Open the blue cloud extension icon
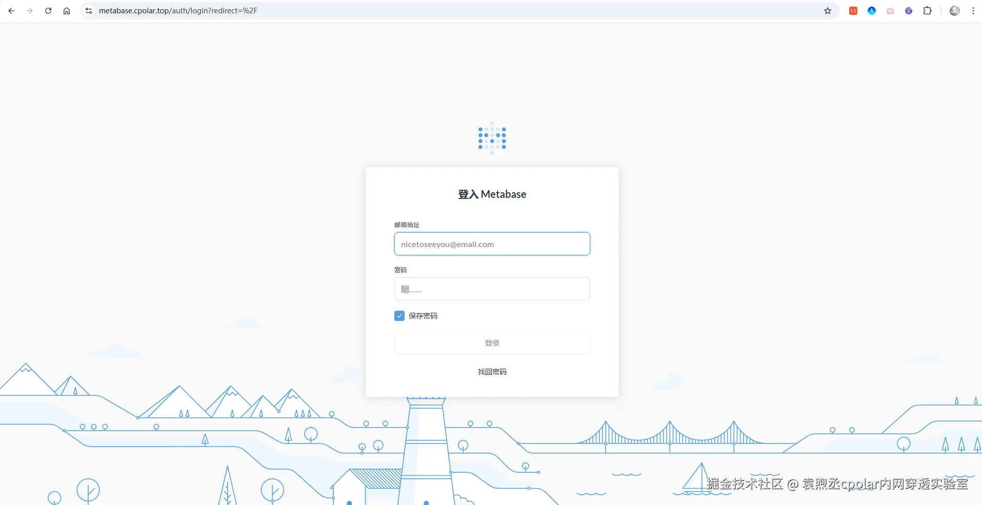Viewport: 982px width, 505px height. tap(872, 11)
